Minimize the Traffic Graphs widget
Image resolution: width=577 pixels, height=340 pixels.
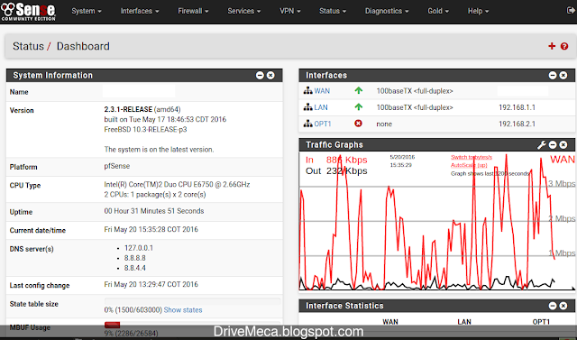point(553,145)
